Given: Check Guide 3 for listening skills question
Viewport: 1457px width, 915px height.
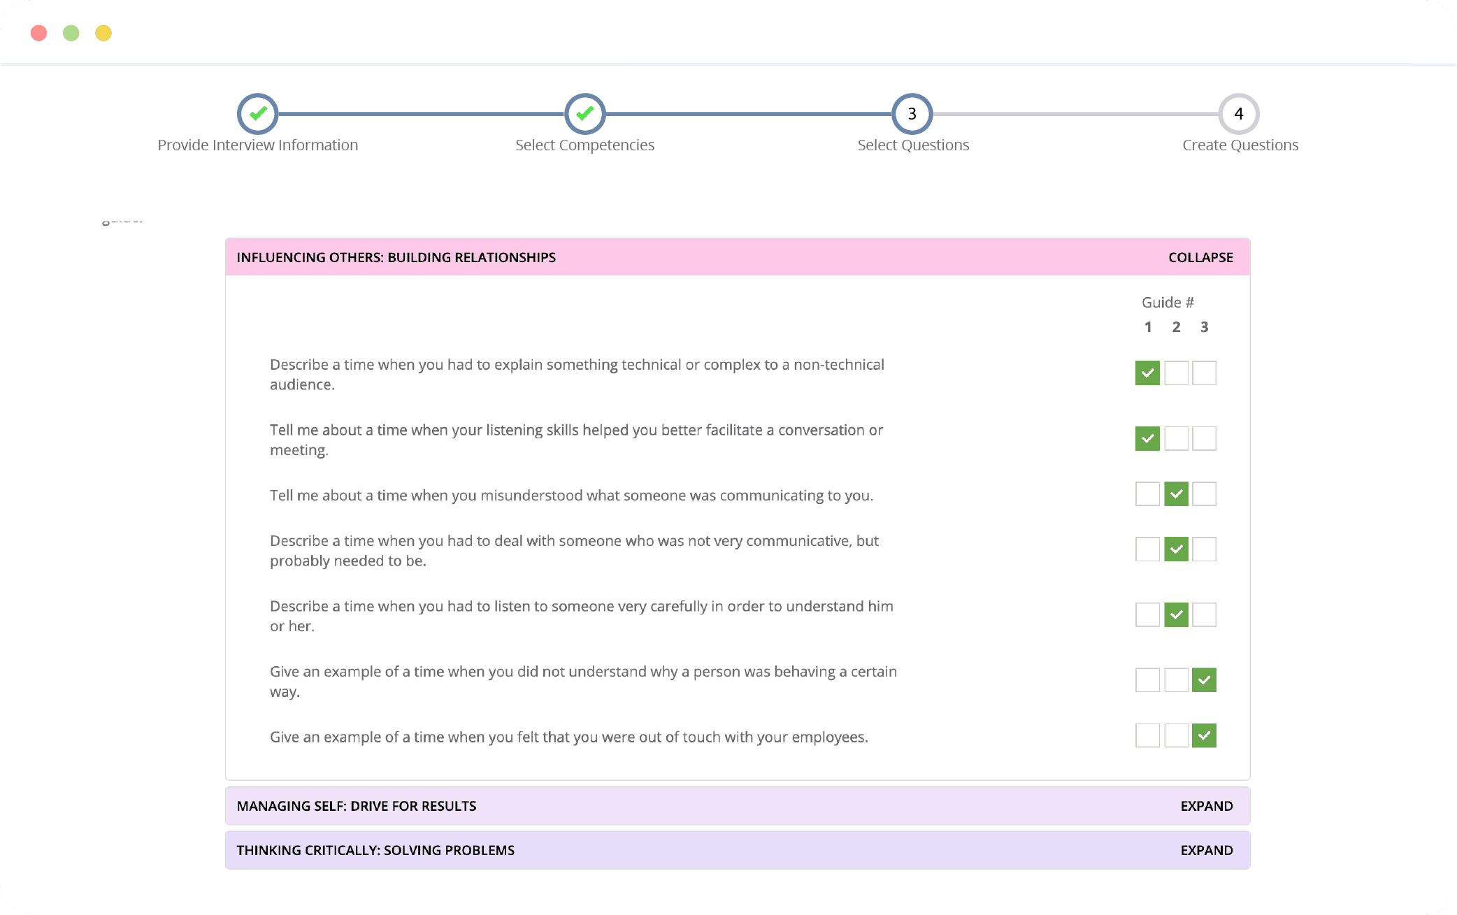Looking at the screenshot, I should (1204, 438).
